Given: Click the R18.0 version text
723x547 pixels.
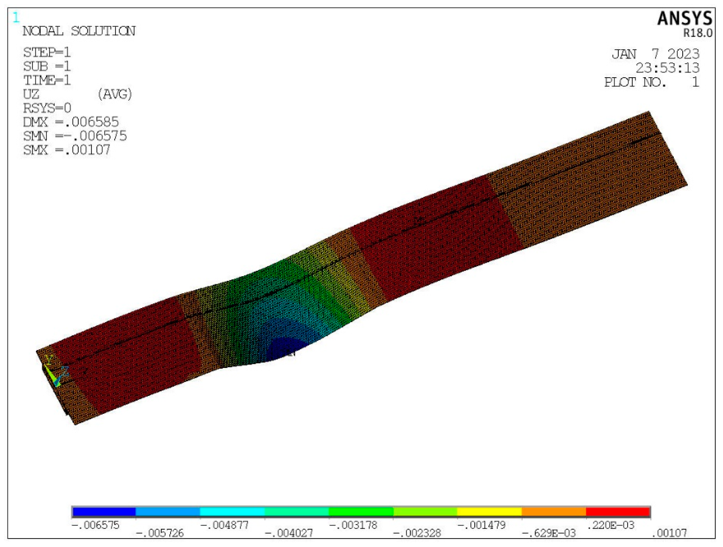Looking at the screenshot, I should click(x=698, y=33).
